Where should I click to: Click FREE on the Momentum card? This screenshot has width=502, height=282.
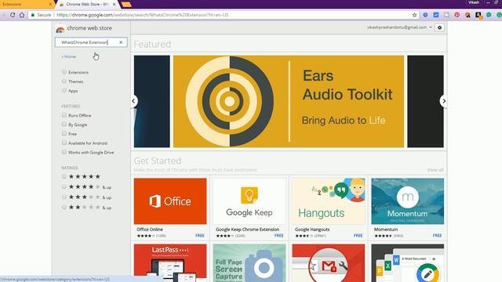tap(437, 236)
